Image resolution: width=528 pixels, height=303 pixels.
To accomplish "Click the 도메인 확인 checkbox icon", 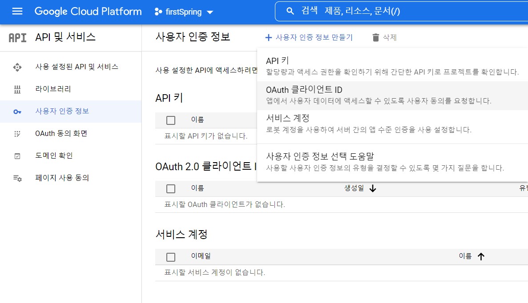I will click(x=17, y=156).
